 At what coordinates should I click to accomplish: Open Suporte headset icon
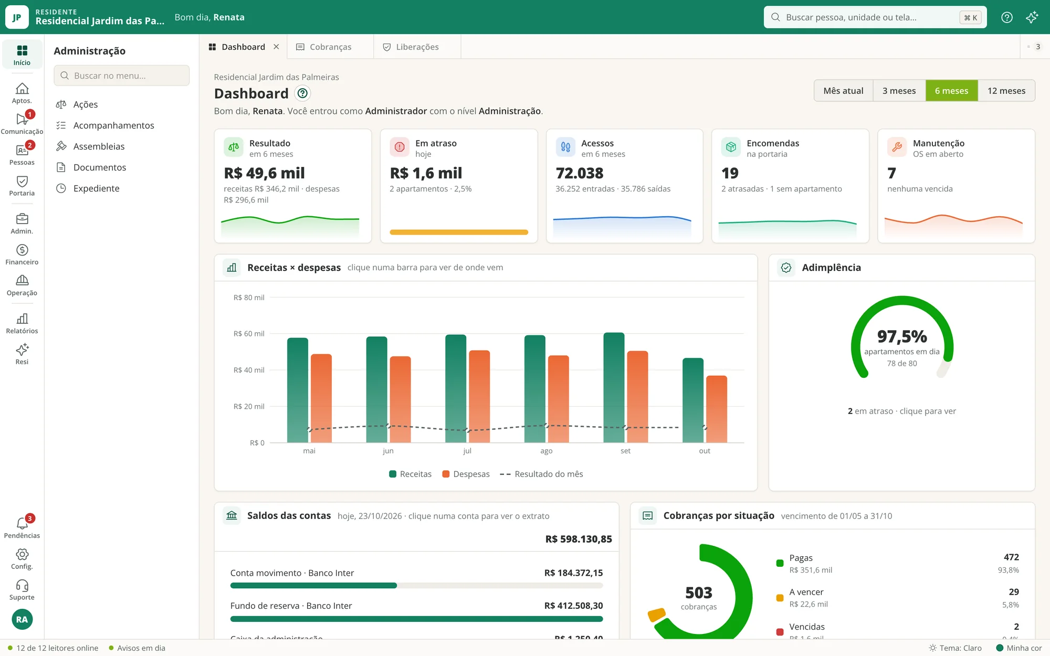22,590
